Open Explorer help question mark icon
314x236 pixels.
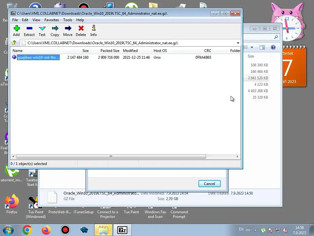point(273,47)
